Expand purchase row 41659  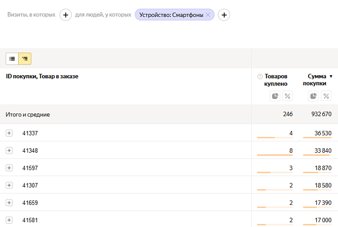point(9,203)
